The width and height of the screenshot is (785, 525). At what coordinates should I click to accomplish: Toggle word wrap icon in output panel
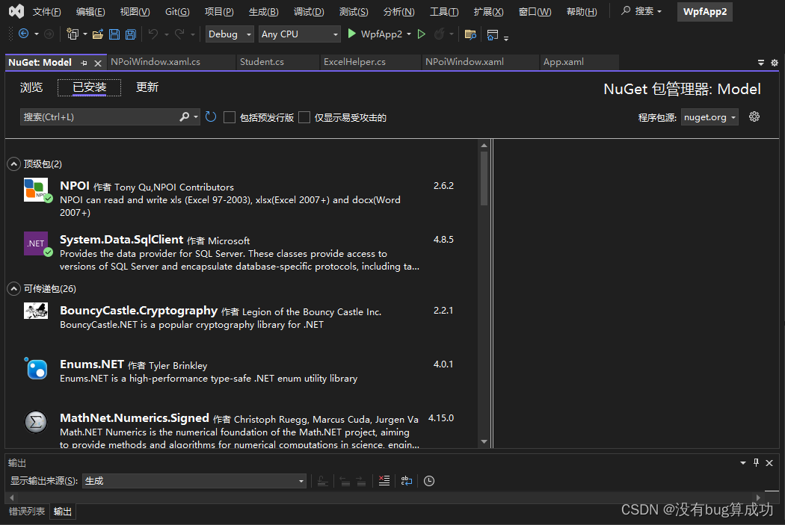(407, 481)
